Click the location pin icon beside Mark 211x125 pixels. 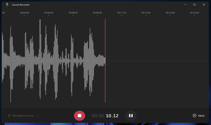tap(195, 116)
